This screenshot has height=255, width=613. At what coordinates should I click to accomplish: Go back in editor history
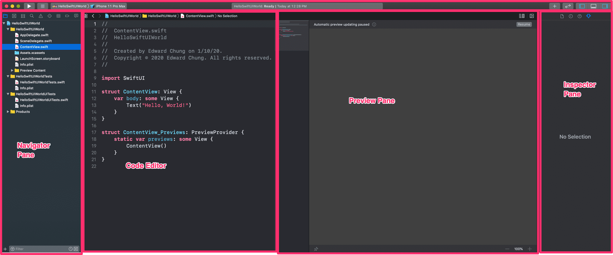(93, 16)
